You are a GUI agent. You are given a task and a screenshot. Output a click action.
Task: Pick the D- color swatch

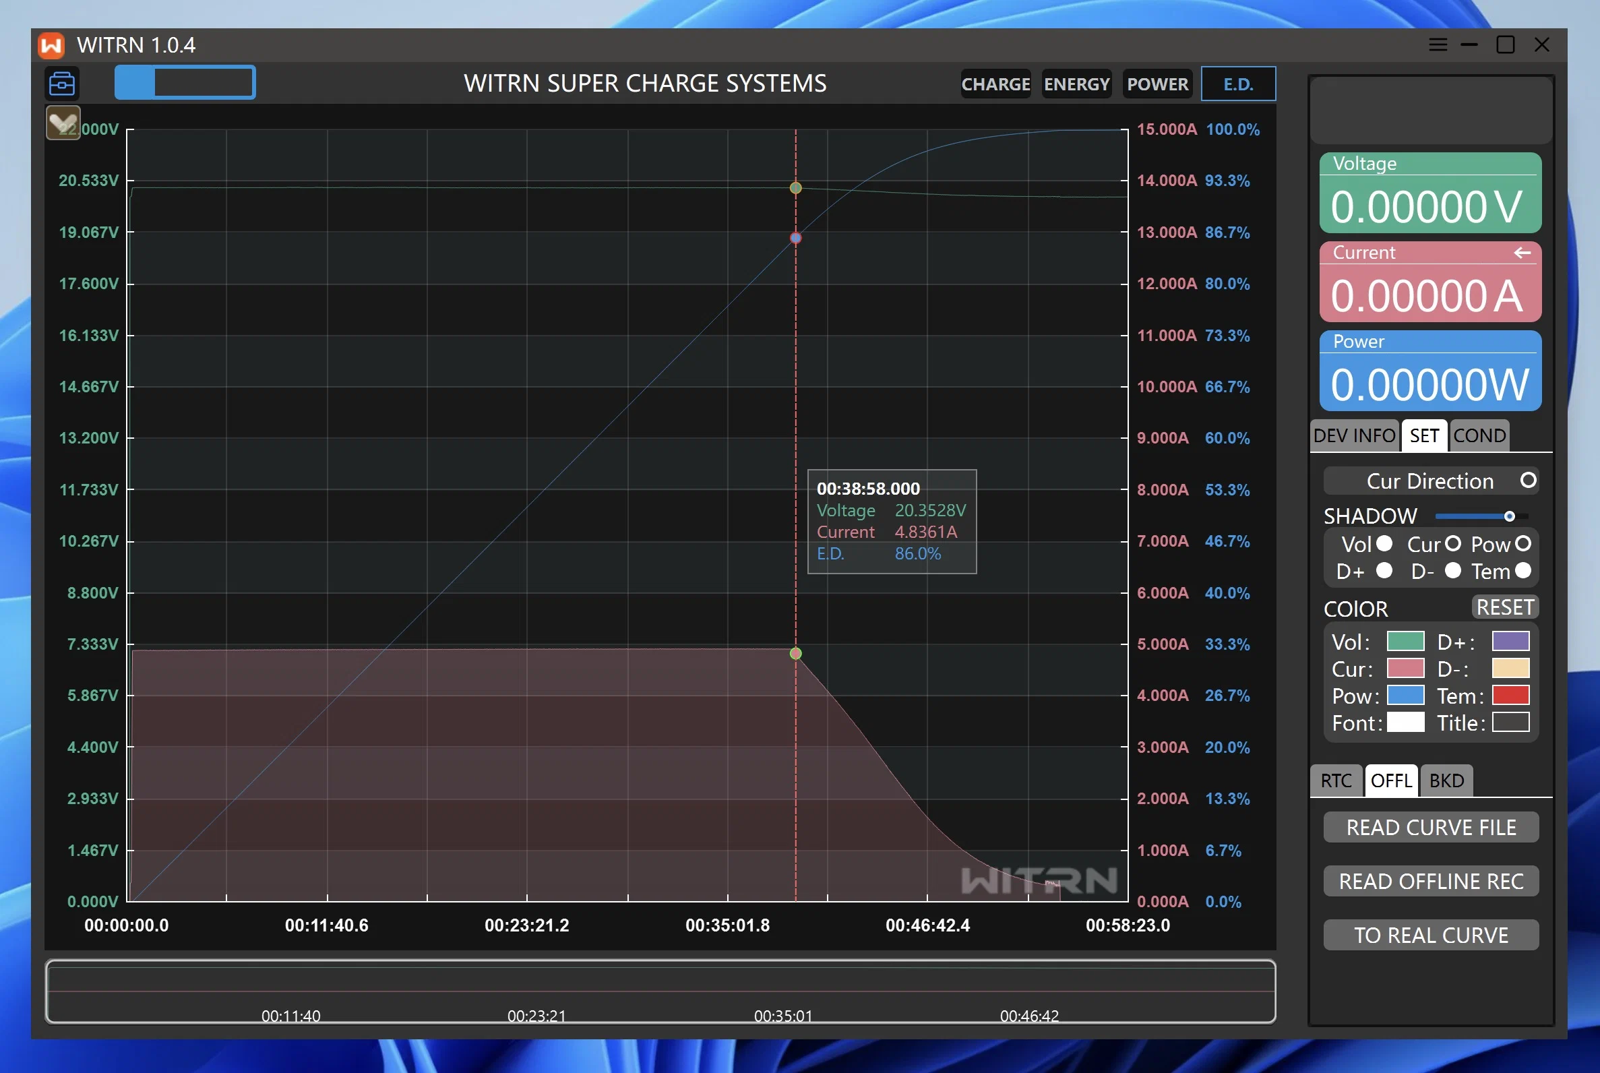[1510, 668]
